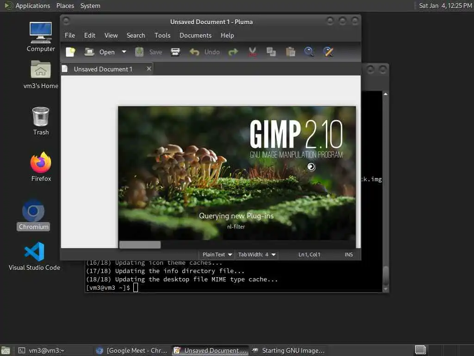Switch to Google Meet Chromium taskbar button
The width and height of the screenshot is (474, 356).
pos(132,350)
